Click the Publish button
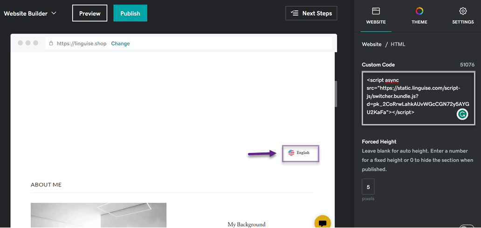Screen dimensions: 481x228 click(130, 13)
